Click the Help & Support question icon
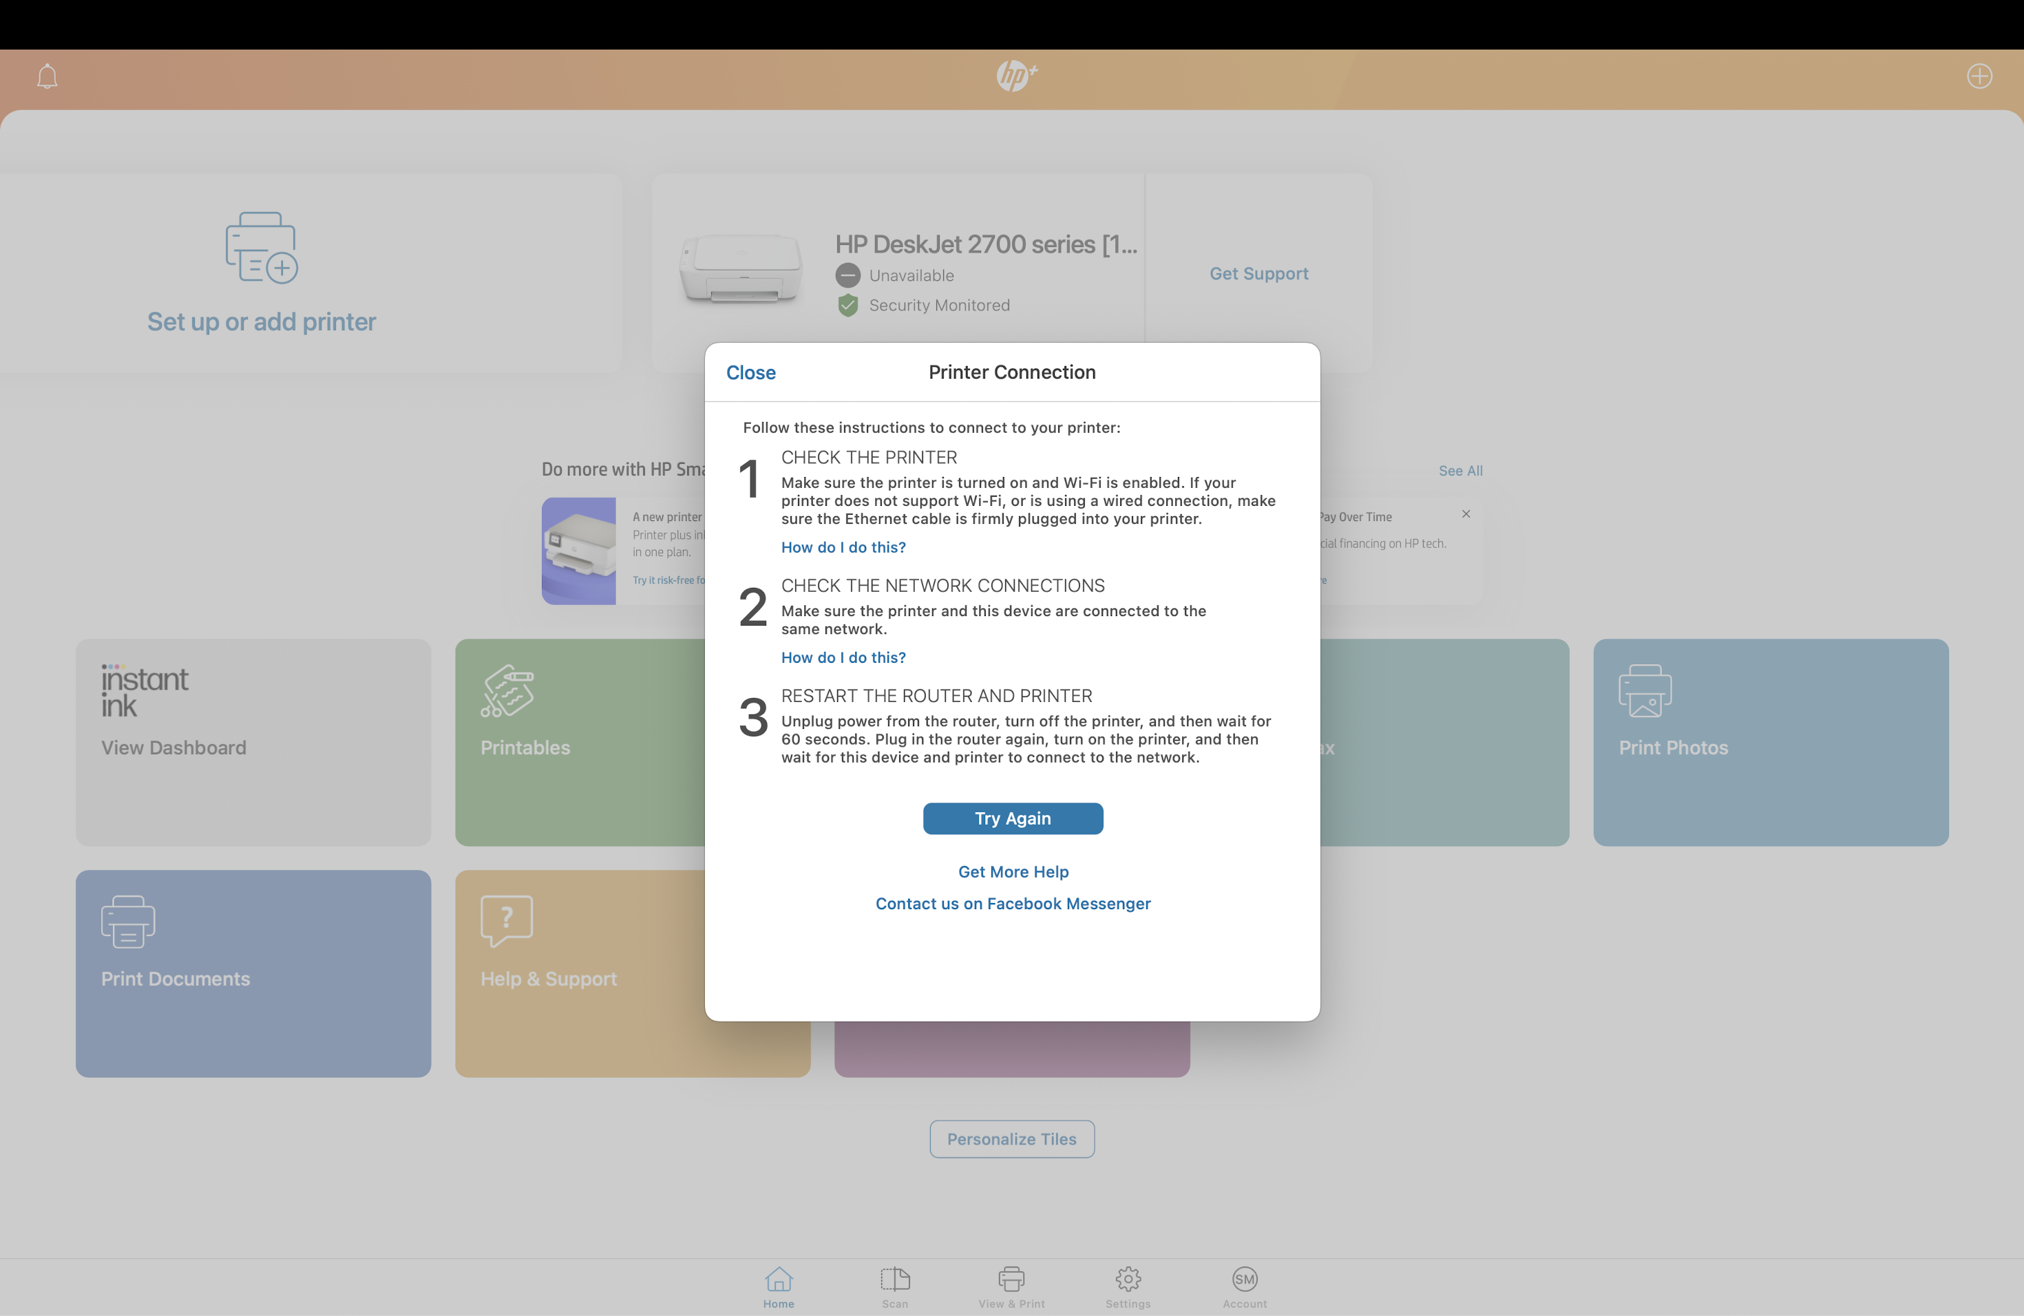The width and height of the screenshot is (2024, 1316). coord(507,922)
